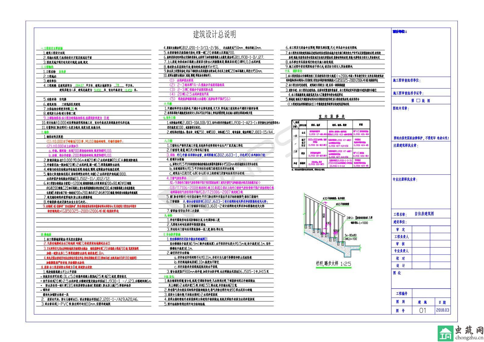Select the green 一、工程设计主要依据 section heading
This screenshot has height=342, width=484.
pos(52,48)
